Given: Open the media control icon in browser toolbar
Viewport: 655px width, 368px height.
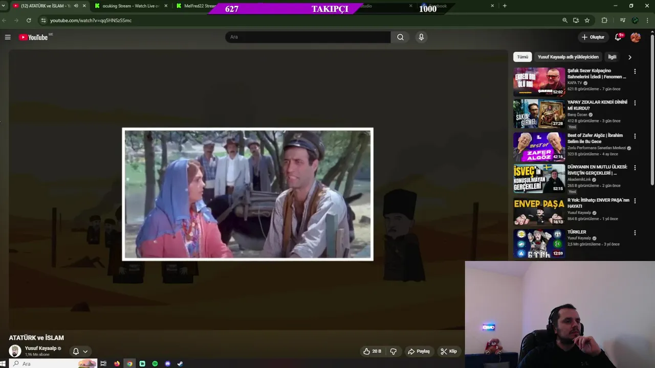Looking at the screenshot, I should tap(622, 20).
